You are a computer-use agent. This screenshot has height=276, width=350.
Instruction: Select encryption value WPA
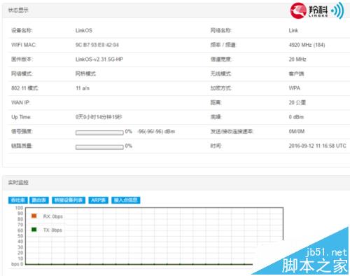pyautogui.click(x=295, y=88)
